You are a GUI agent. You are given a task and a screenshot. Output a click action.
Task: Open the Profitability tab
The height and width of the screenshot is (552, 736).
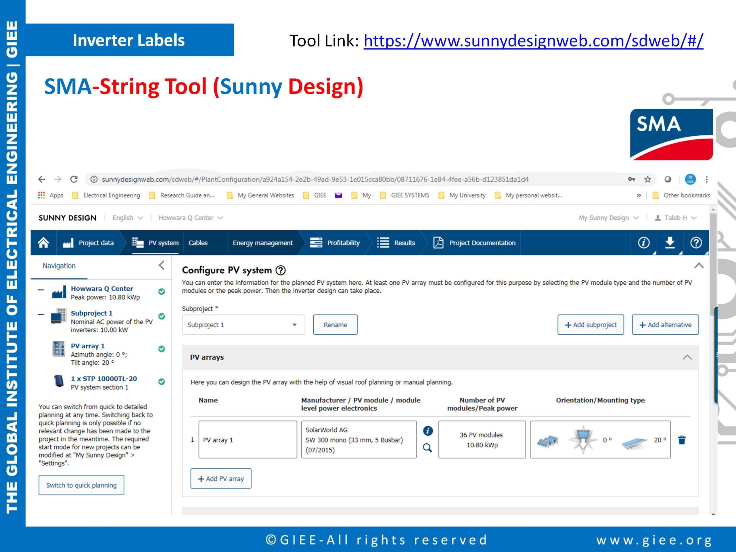tap(335, 243)
